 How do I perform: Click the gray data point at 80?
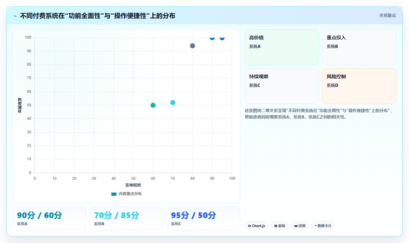pyautogui.click(x=192, y=46)
